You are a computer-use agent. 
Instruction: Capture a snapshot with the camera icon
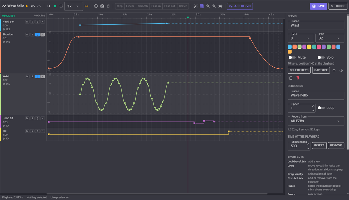(x=102, y=6)
